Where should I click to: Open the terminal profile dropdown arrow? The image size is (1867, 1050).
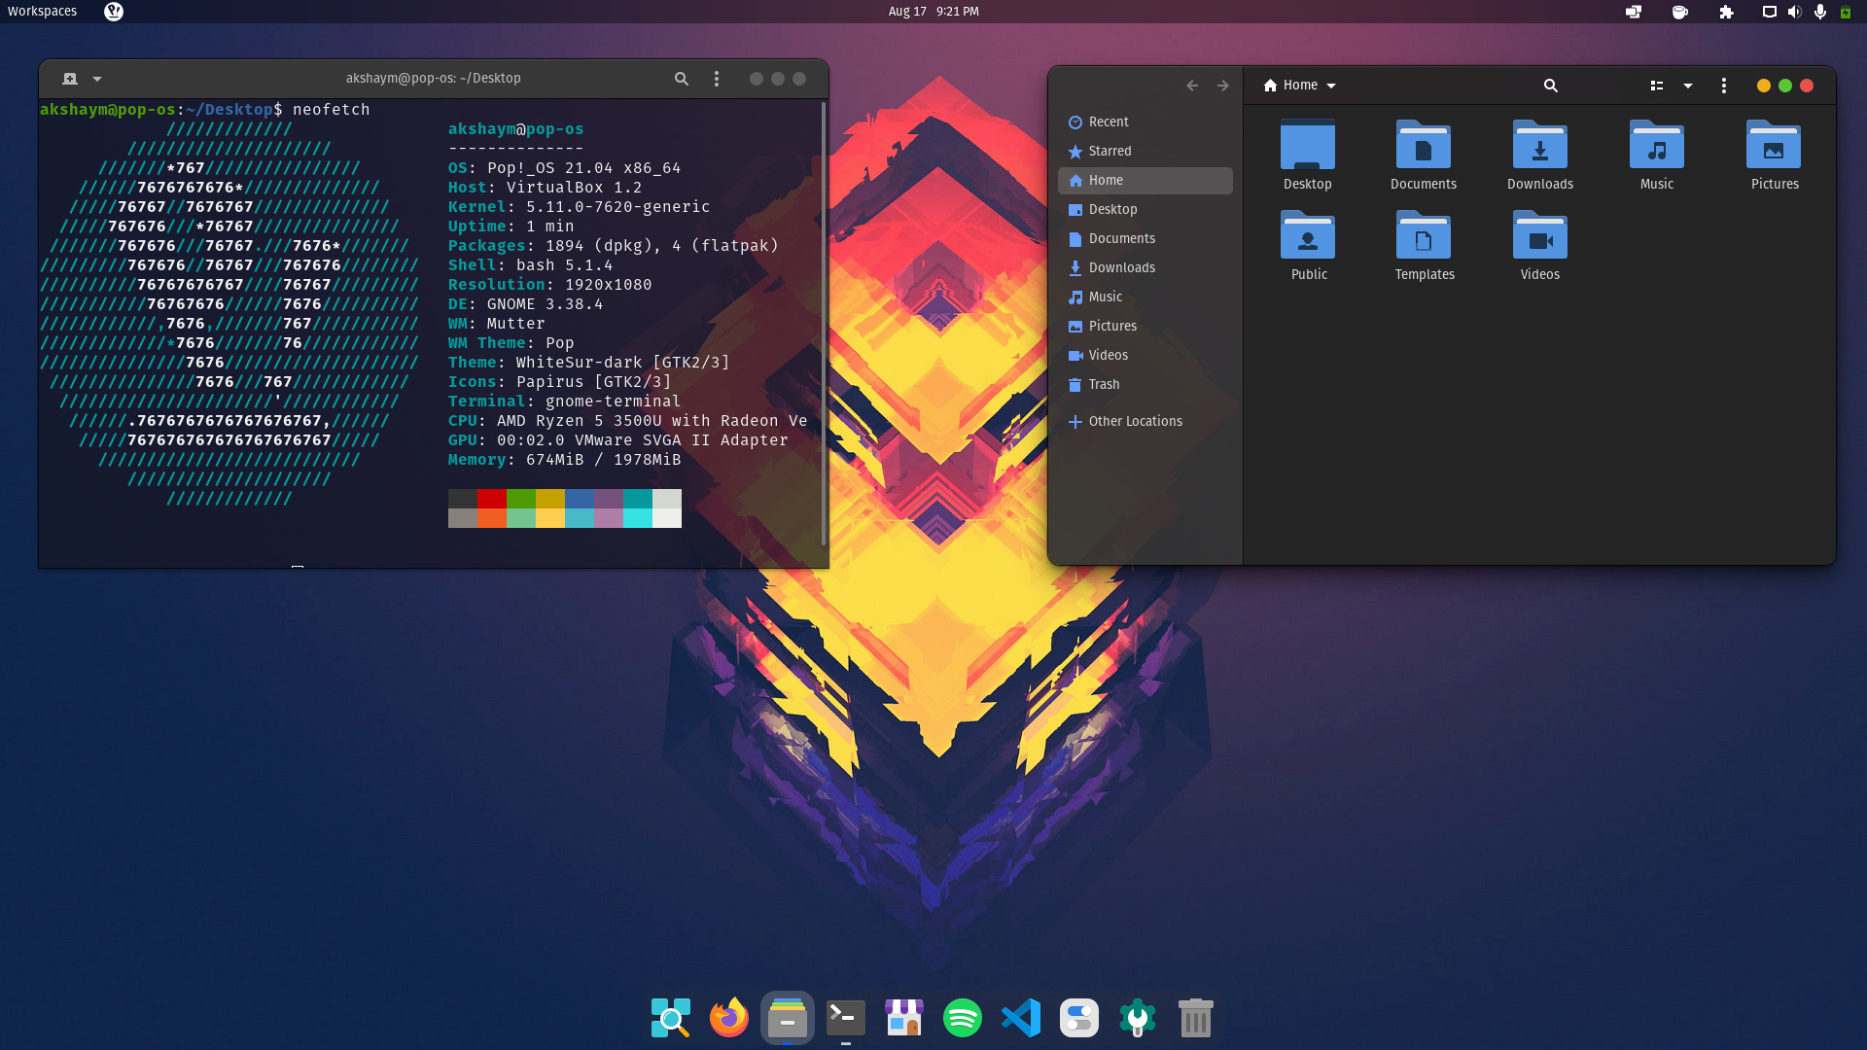point(96,79)
